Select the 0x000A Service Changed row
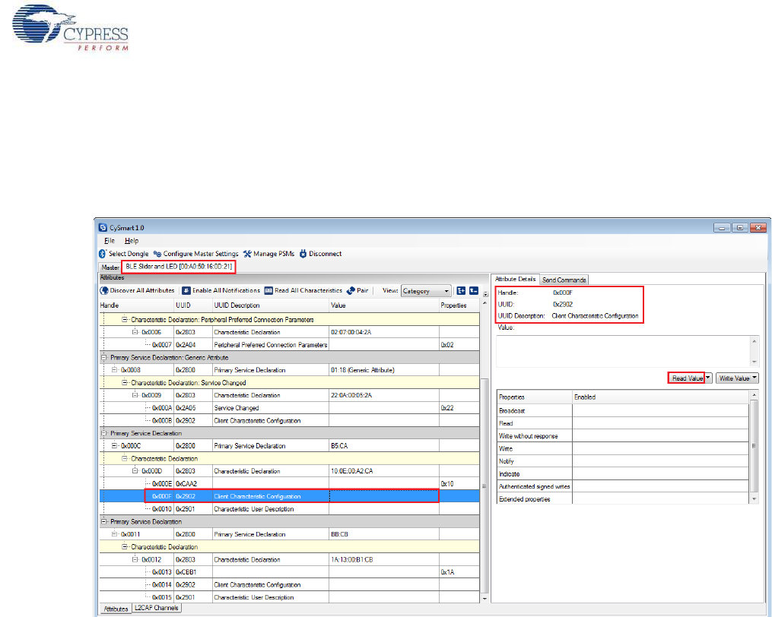The width and height of the screenshot is (772, 617). (x=290, y=408)
